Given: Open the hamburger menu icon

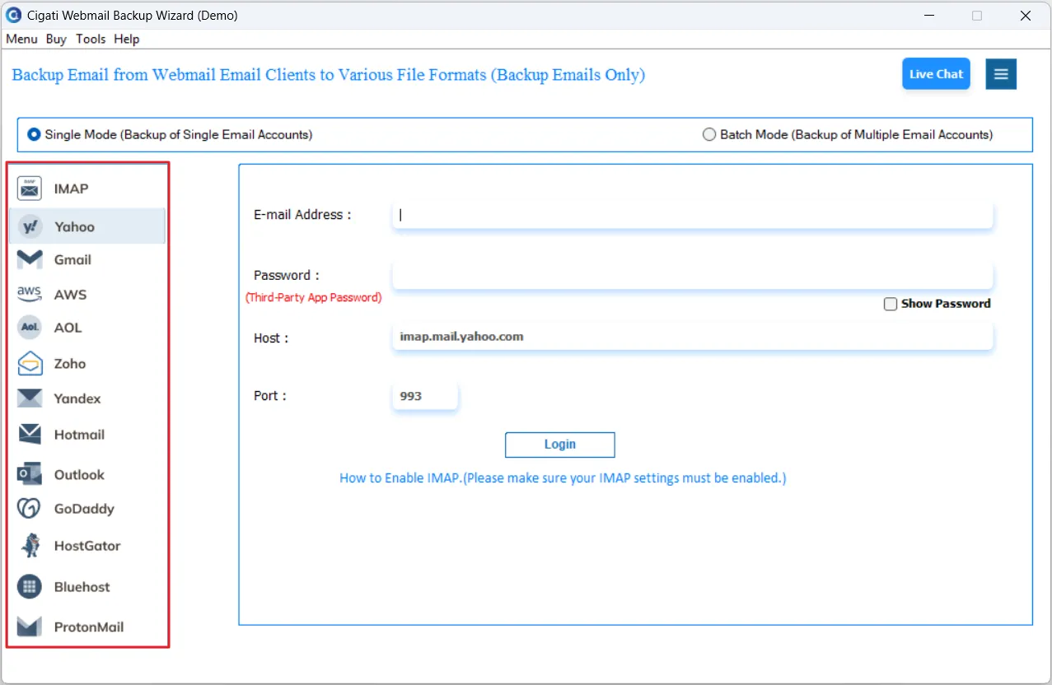Looking at the screenshot, I should pyautogui.click(x=1001, y=74).
